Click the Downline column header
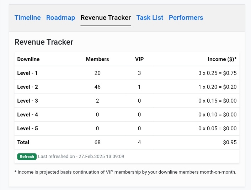The image size is (251, 190). [28, 59]
